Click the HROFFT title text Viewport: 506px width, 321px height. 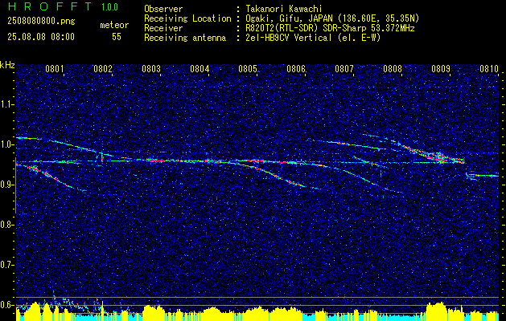(50, 6)
